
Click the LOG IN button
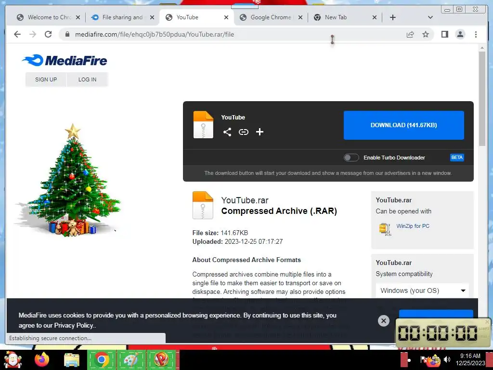88,79
